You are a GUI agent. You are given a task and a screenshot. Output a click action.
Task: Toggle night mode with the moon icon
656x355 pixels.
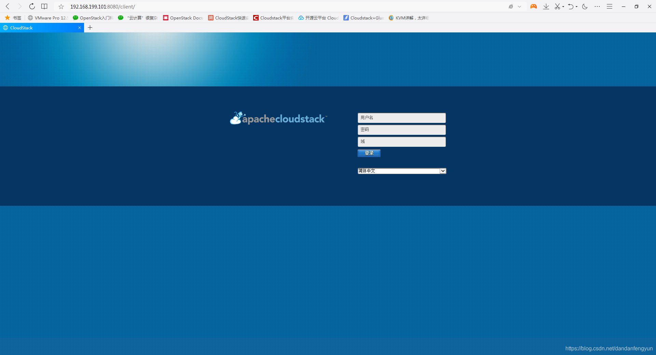point(585,6)
